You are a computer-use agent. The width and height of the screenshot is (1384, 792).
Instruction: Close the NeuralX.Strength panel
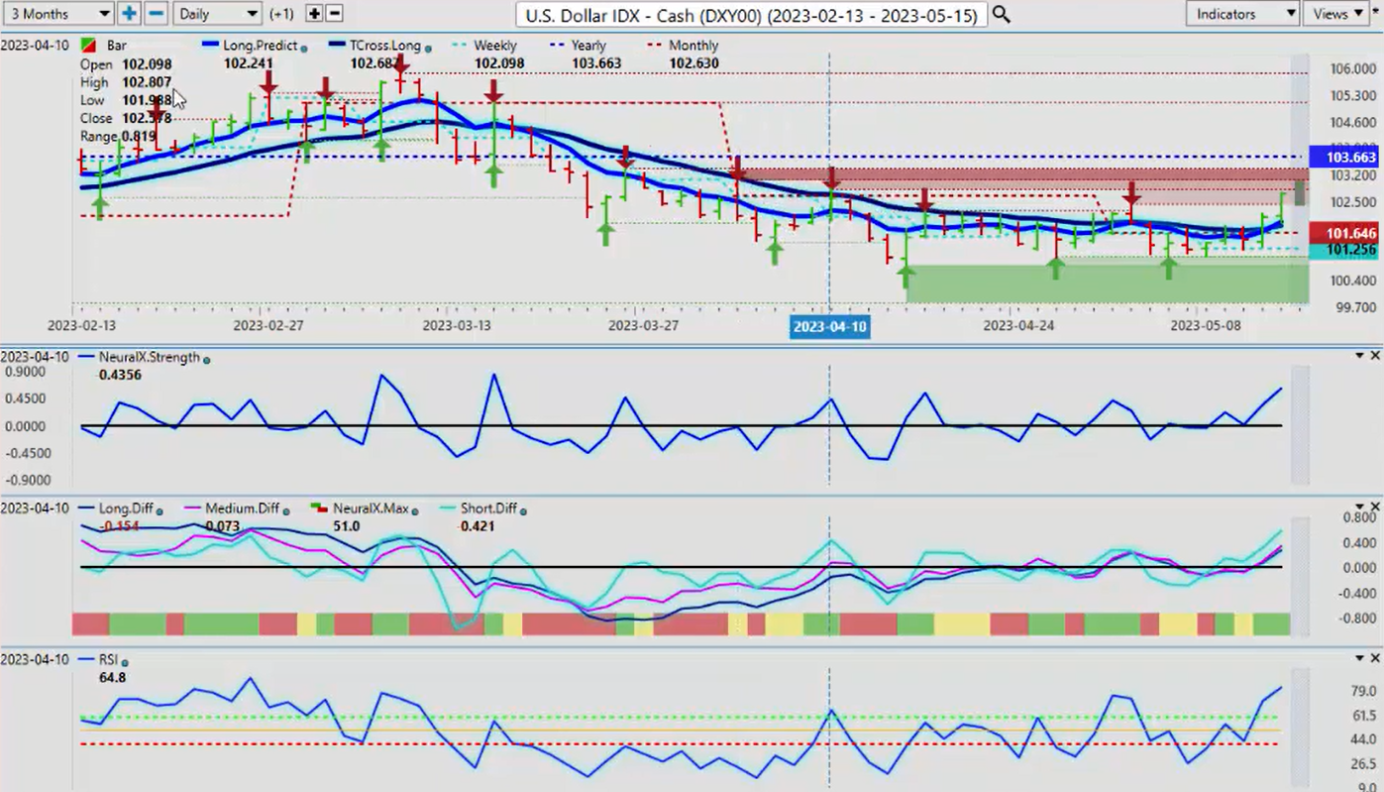pyautogui.click(x=1374, y=355)
